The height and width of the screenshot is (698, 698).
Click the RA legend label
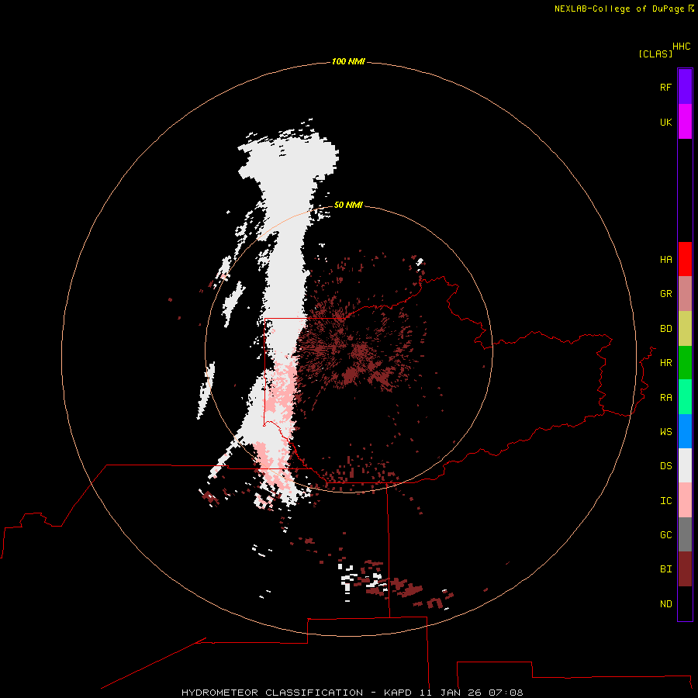[x=665, y=398]
